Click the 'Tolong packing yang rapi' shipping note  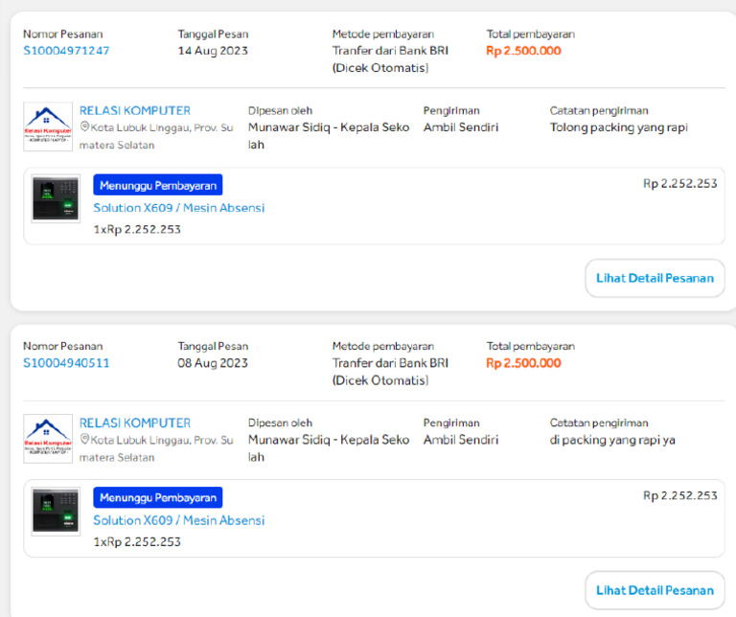pos(618,127)
